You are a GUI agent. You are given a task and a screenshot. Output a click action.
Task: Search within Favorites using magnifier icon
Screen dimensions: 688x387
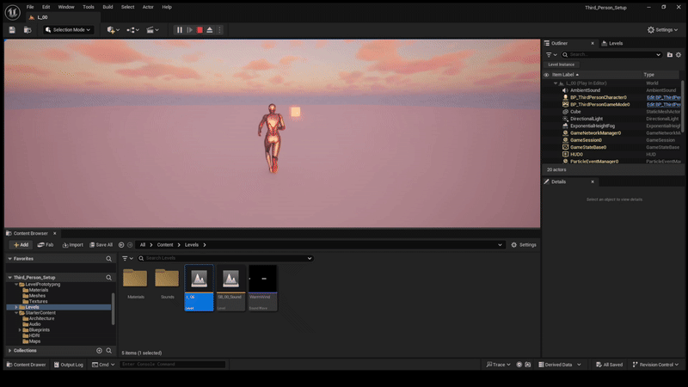click(x=109, y=259)
